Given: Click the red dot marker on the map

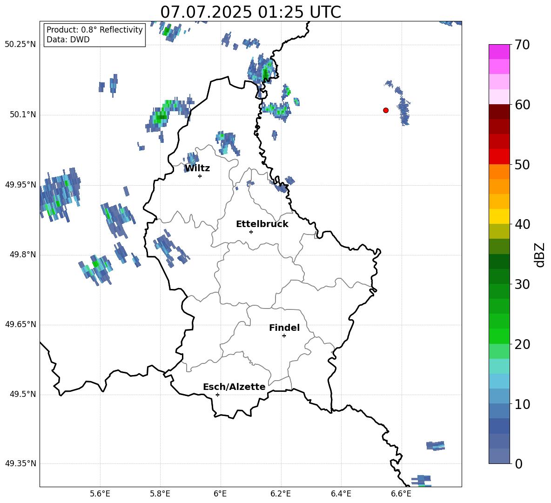Looking at the screenshot, I should 386,110.
